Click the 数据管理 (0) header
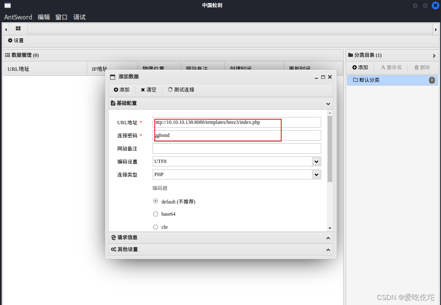Image resolution: width=441 pixels, height=305 pixels. click(22, 55)
